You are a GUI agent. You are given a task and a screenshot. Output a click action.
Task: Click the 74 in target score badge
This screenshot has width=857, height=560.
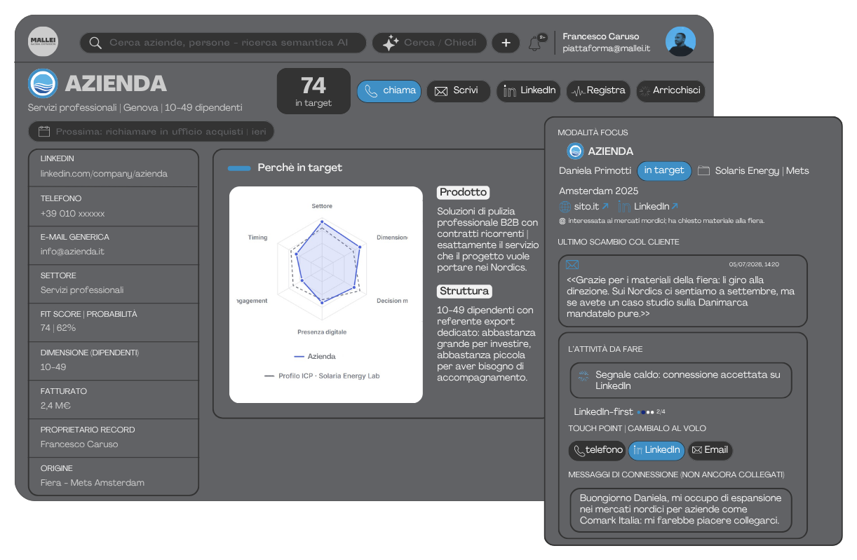point(313,91)
